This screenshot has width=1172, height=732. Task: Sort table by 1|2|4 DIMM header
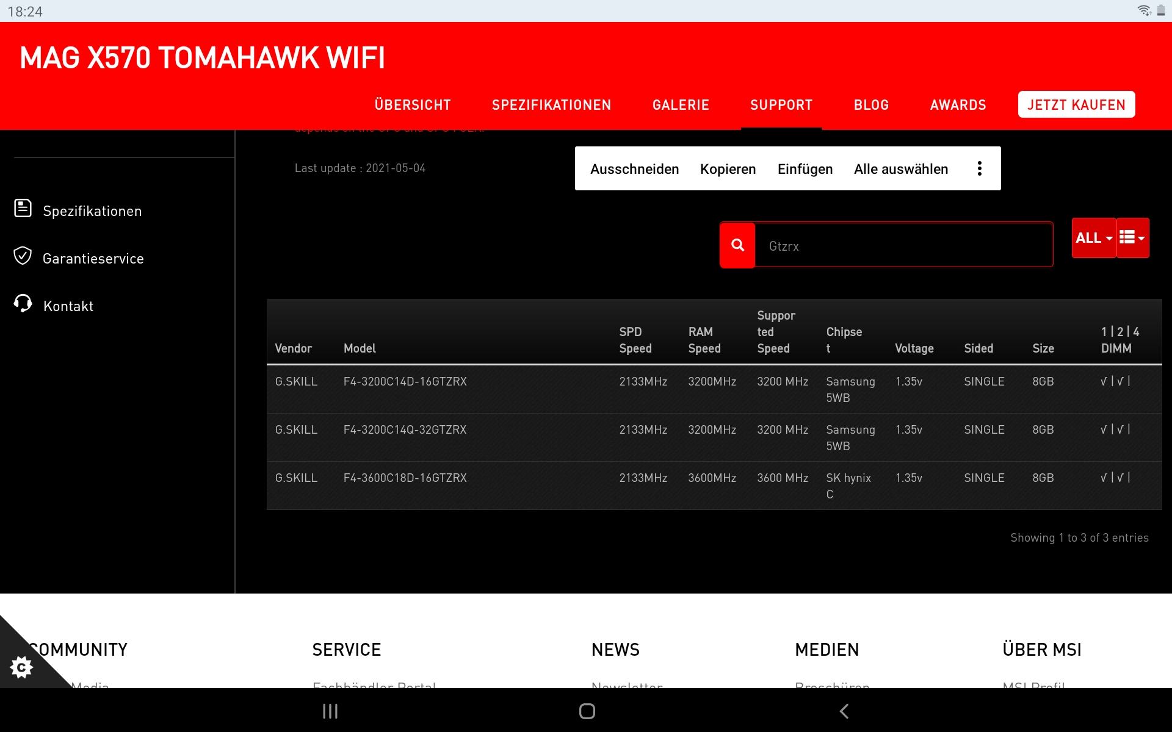1120,340
